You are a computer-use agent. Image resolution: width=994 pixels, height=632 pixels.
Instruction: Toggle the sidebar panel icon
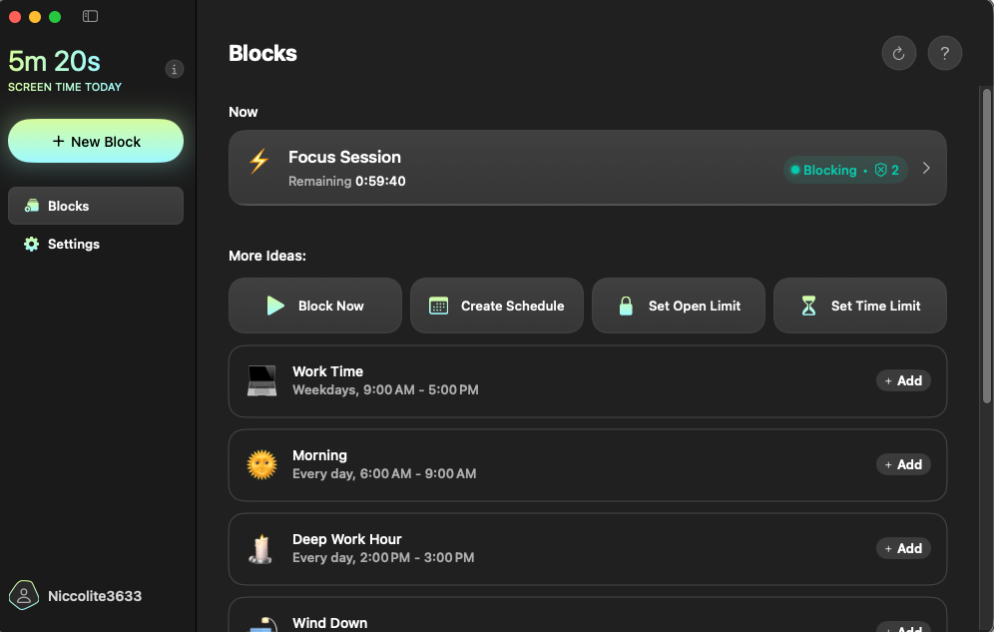(90, 17)
